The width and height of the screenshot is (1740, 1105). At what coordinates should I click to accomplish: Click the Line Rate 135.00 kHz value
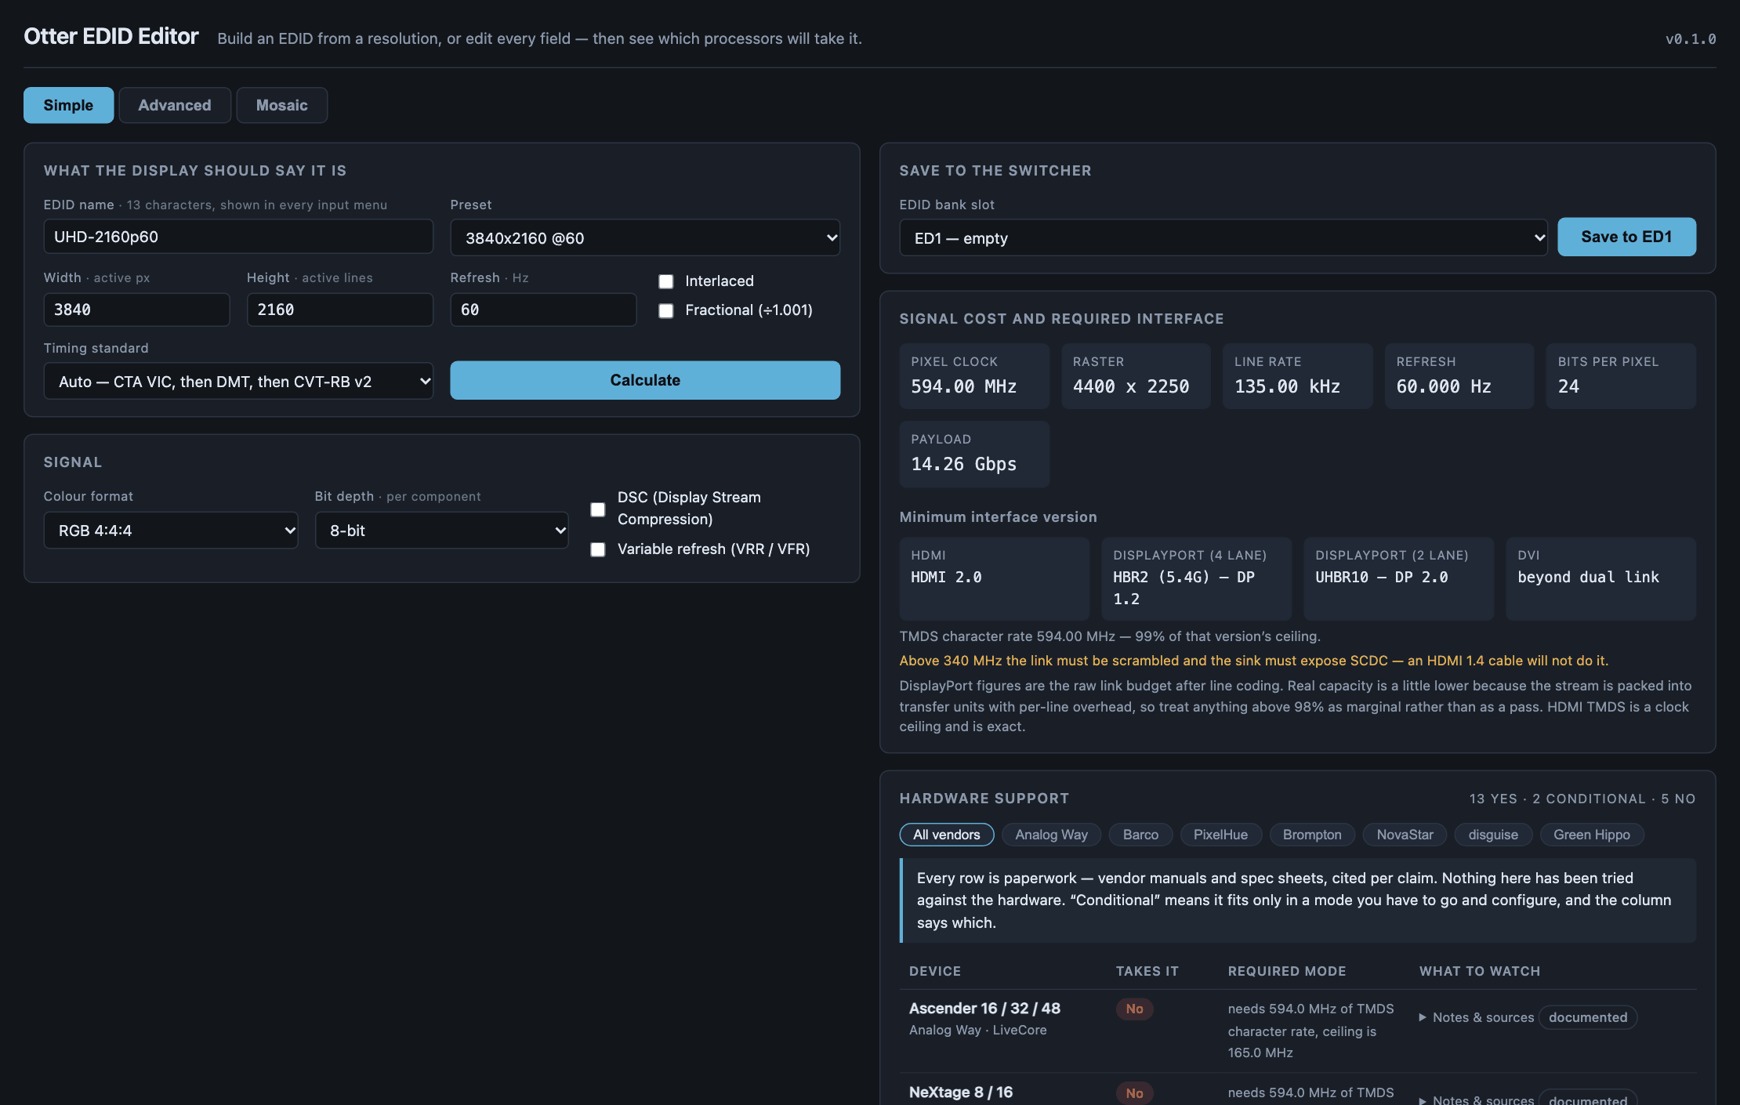click(1287, 386)
